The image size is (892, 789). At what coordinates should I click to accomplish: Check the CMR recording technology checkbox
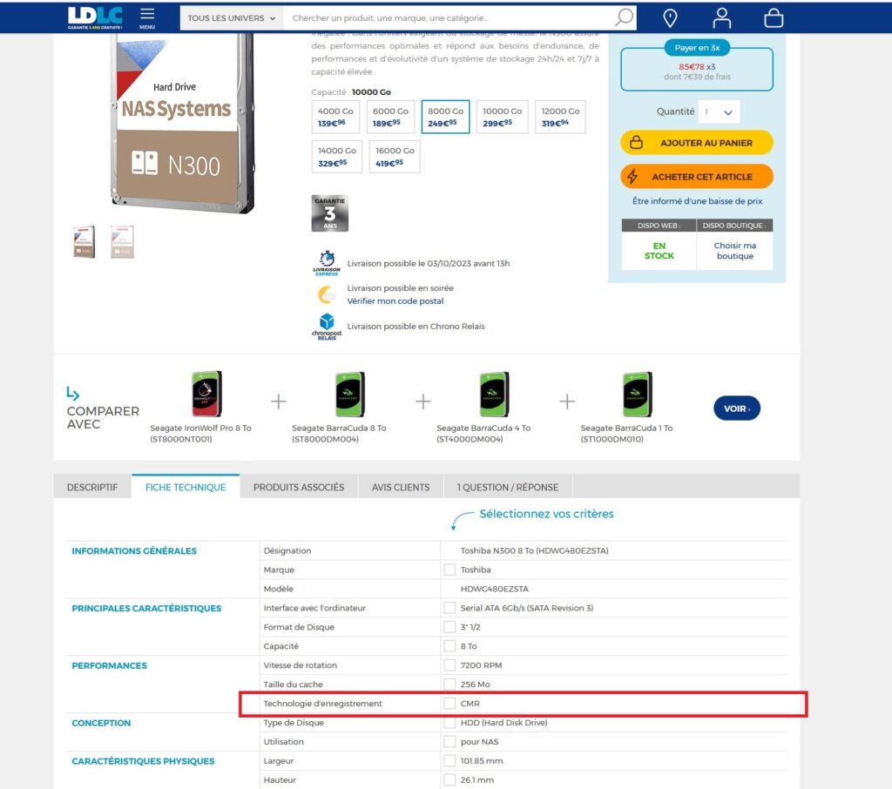coord(450,703)
